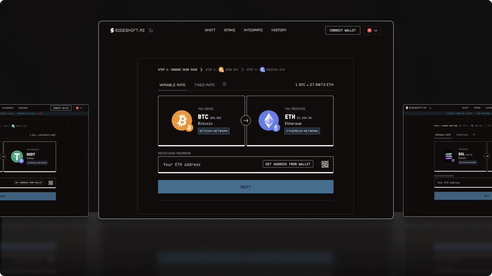Image resolution: width=492 pixels, height=276 pixels.
Task: Click the blue SHIFT button in center window
Action: pos(246,187)
